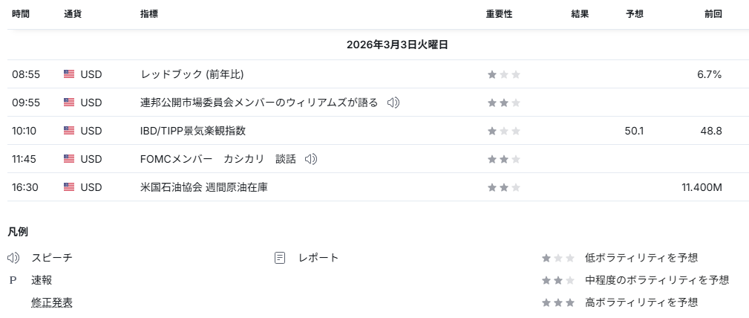Image resolution: width=749 pixels, height=318 pixels.
Task: Click the 前回 column header
Action: click(713, 14)
